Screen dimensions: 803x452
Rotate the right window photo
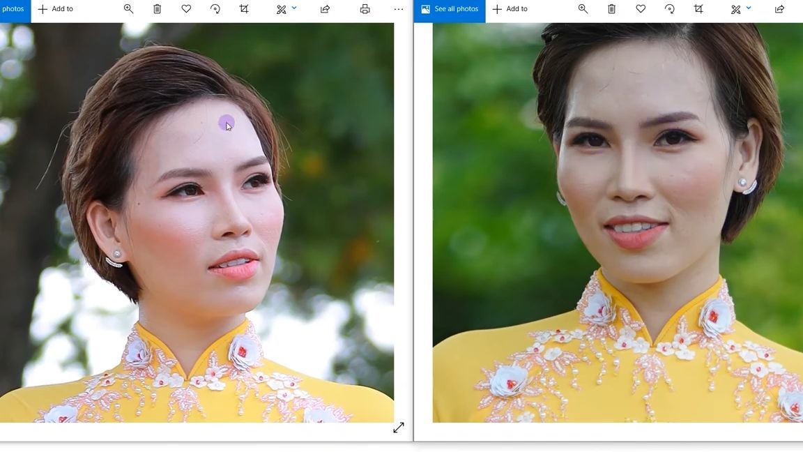click(669, 9)
